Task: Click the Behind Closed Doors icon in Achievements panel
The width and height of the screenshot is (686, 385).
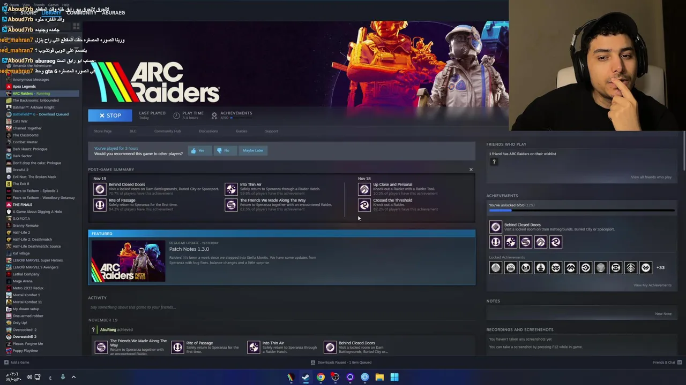Action: [x=495, y=227]
